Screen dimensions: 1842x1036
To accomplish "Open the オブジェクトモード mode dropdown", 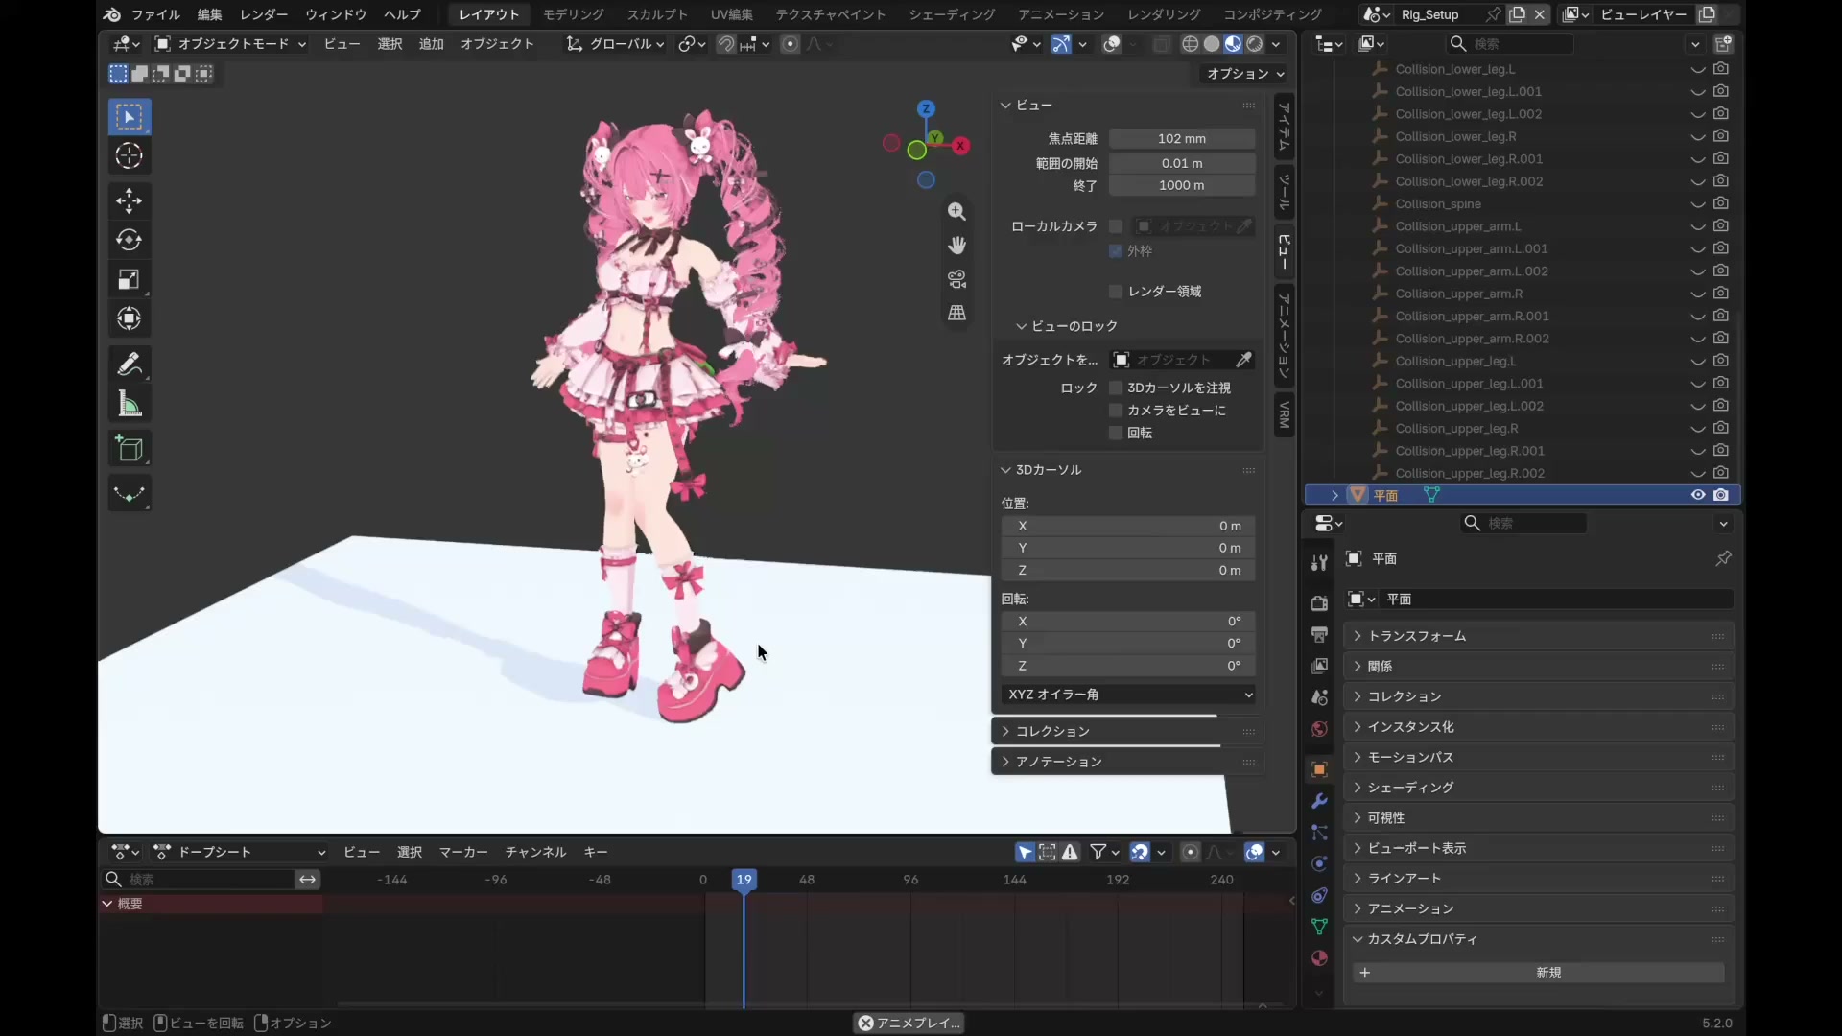I will point(230,44).
